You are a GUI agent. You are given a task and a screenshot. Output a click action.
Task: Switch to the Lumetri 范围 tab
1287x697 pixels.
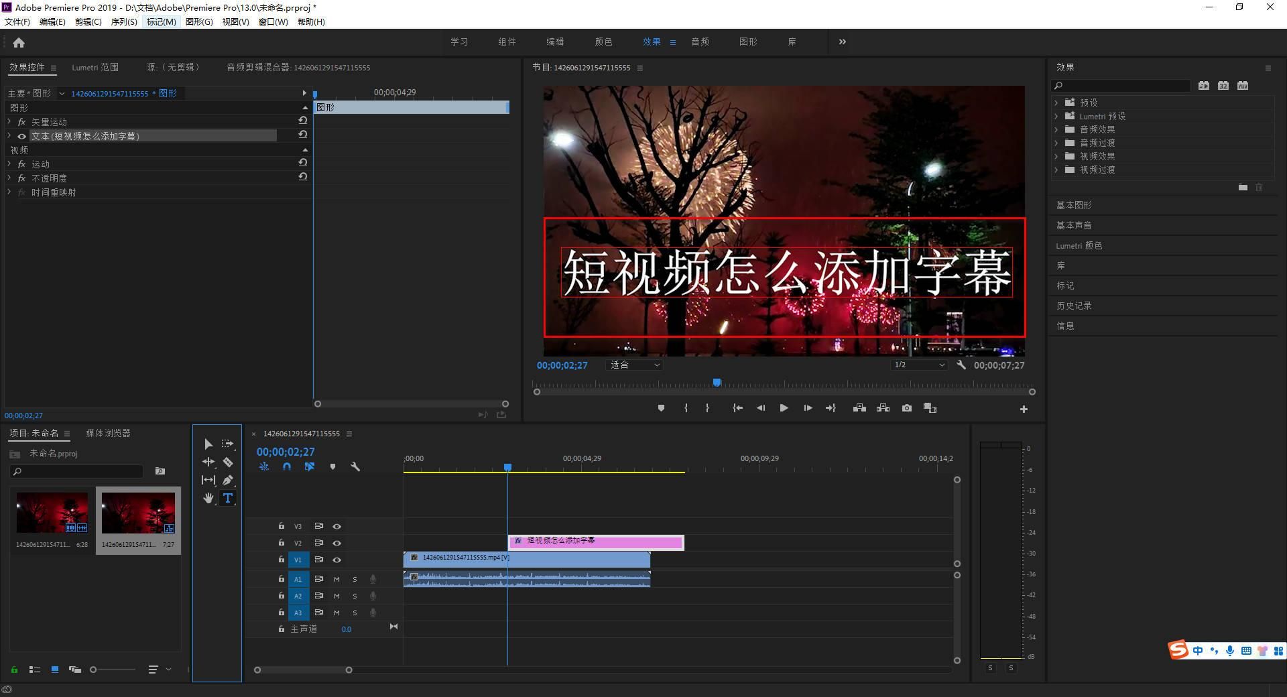tap(95, 67)
